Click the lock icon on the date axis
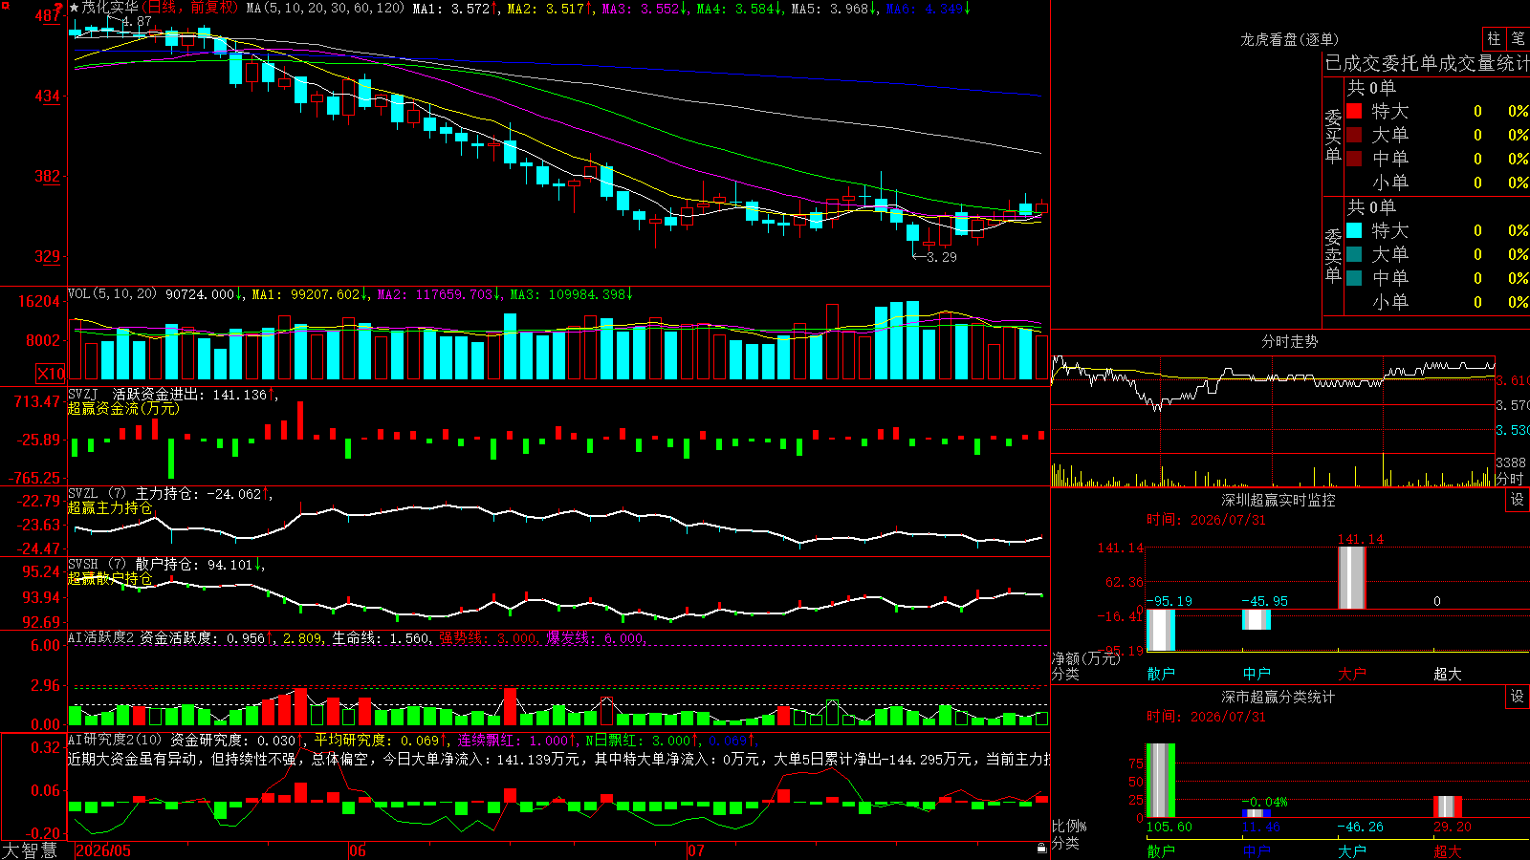1530x860 pixels. [x=1042, y=848]
